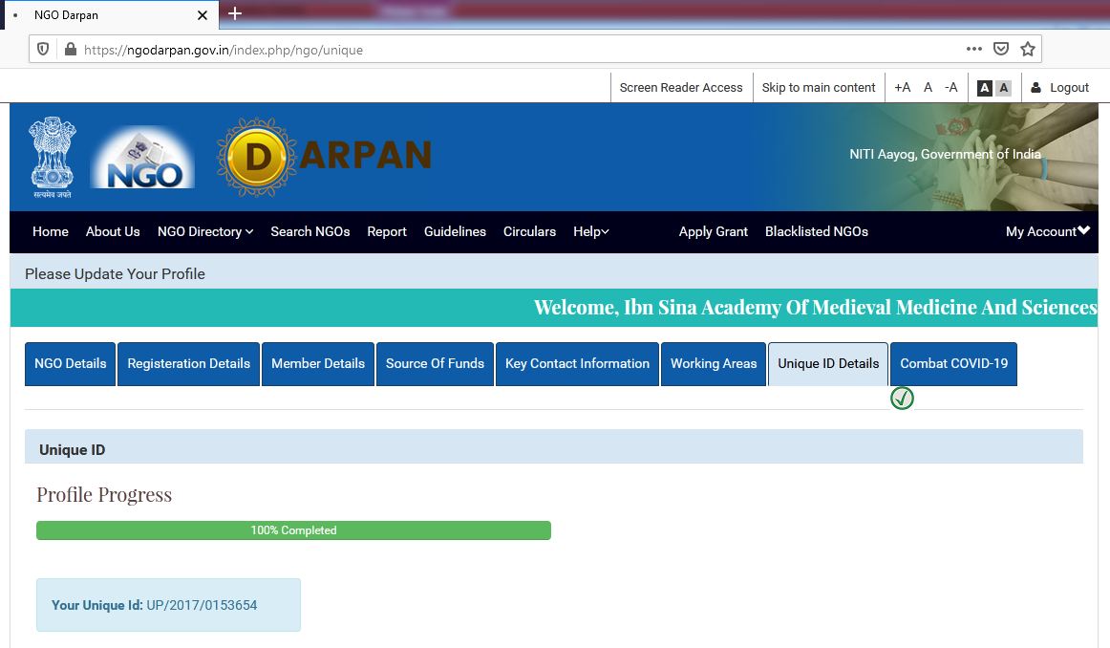This screenshot has width=1110, height=648.
Task: Go to Home in navigation bar
Action: pyautogui.click(x=51, y=231)
